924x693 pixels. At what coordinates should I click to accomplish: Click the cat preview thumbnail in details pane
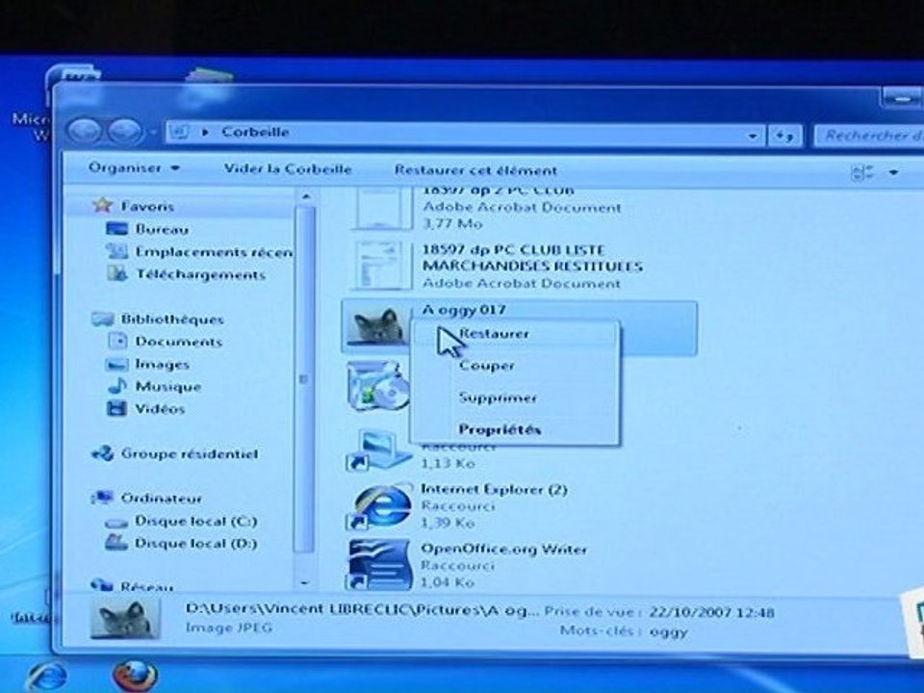click(x=125, y=620)
